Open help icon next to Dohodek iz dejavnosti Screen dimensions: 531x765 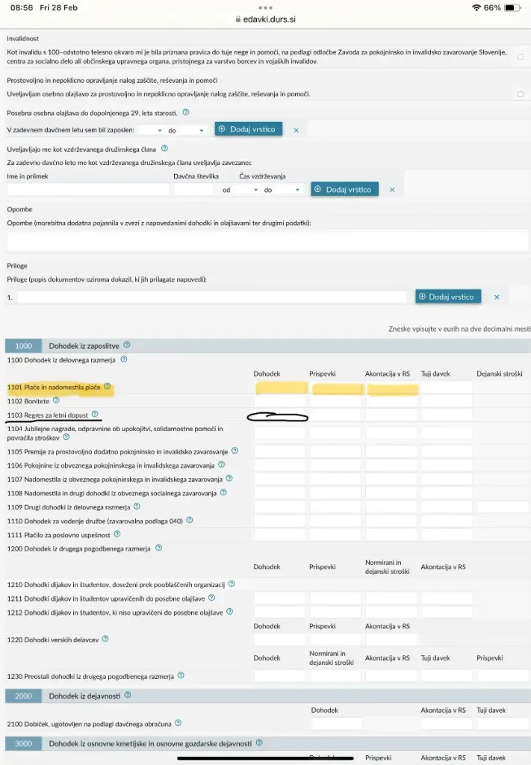(x=128, y=695)
